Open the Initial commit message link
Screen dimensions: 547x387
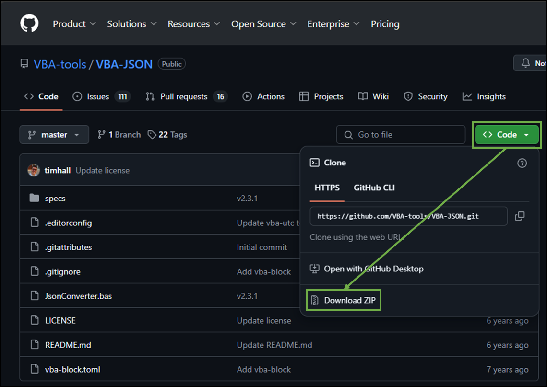(262, 247)
